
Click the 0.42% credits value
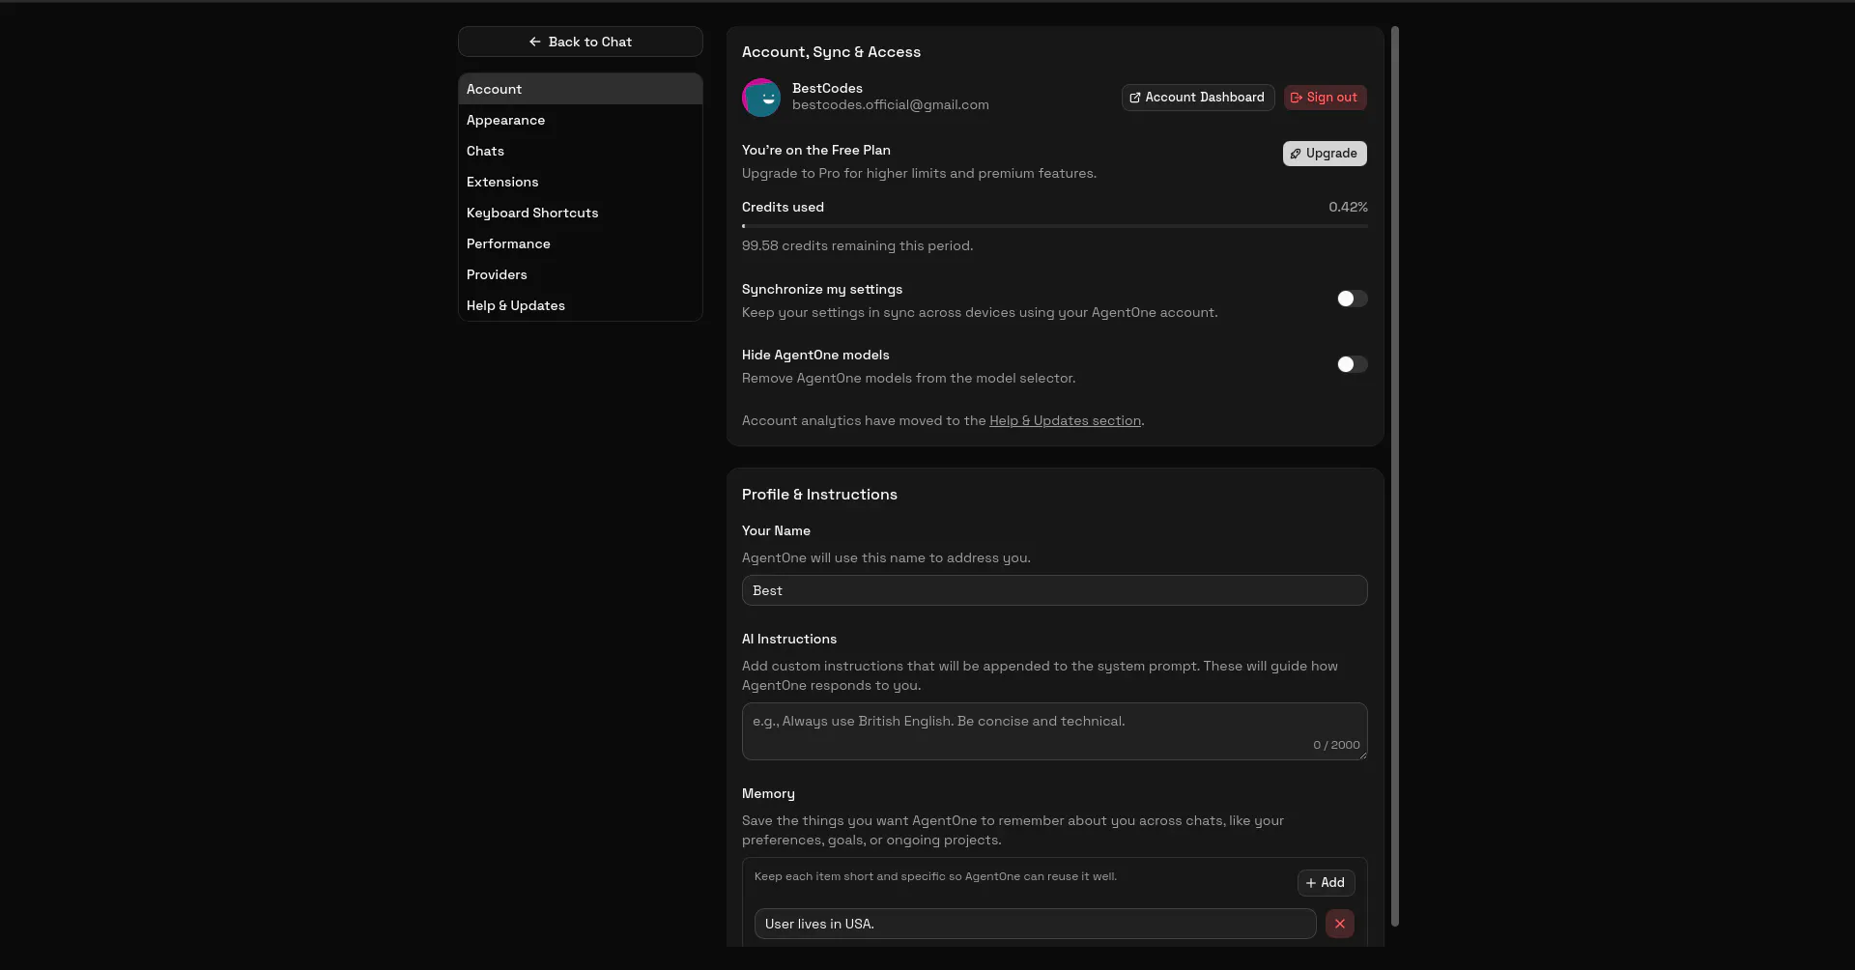coord(1348,208)
